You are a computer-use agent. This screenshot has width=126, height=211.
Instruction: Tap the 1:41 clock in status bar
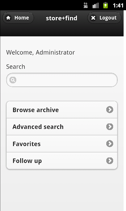[118, 5]
